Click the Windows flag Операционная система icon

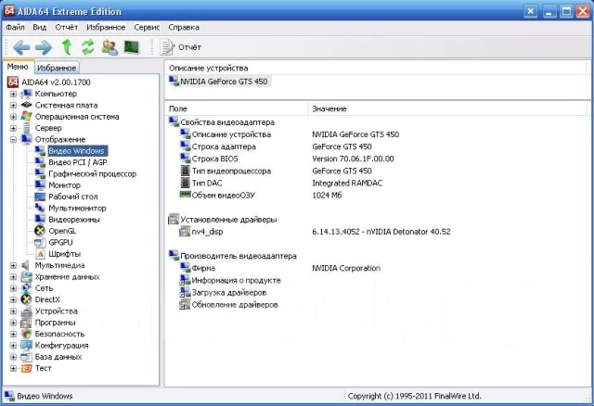click(26, 116)
